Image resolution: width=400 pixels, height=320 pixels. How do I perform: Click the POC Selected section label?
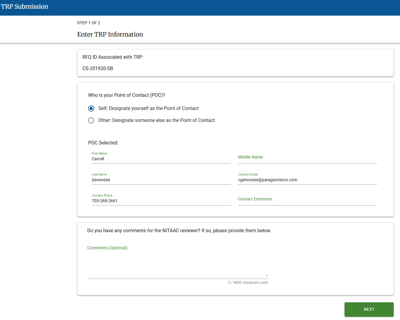pyautogui.click(x=103, y=143)
